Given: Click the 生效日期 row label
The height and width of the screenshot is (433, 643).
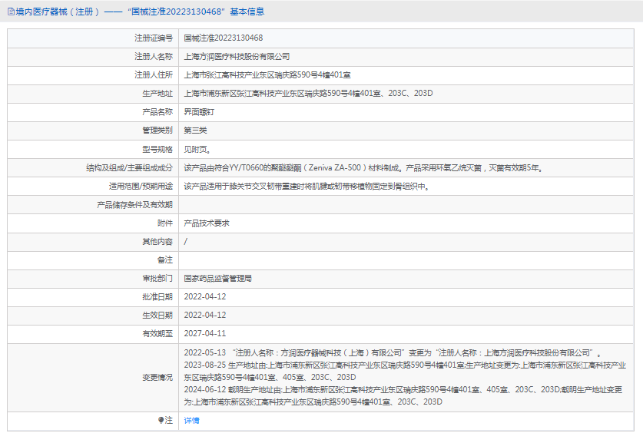Looking at the screenshot, I should point(157,316).
